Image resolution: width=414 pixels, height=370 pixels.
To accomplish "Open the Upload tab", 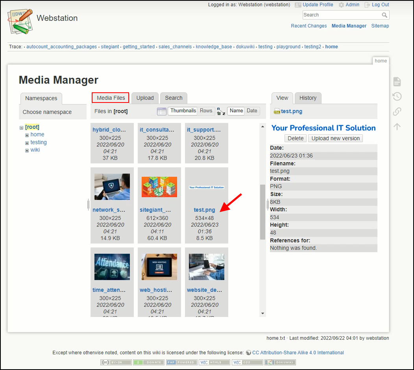I will 145,98.
